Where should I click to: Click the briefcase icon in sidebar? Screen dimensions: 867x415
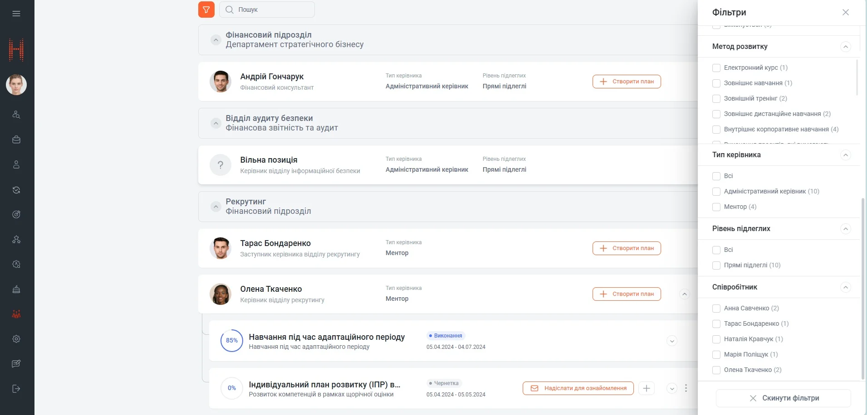(16, 140)
